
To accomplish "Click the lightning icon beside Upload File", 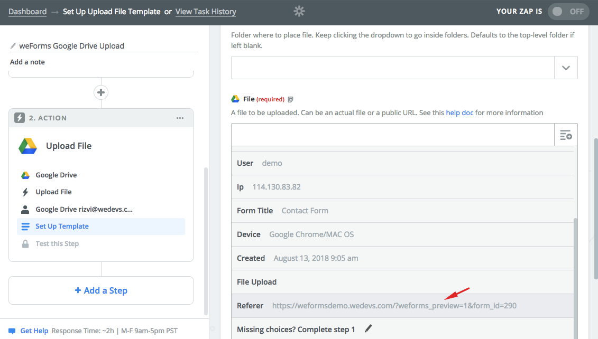I will tap(25, 192).
